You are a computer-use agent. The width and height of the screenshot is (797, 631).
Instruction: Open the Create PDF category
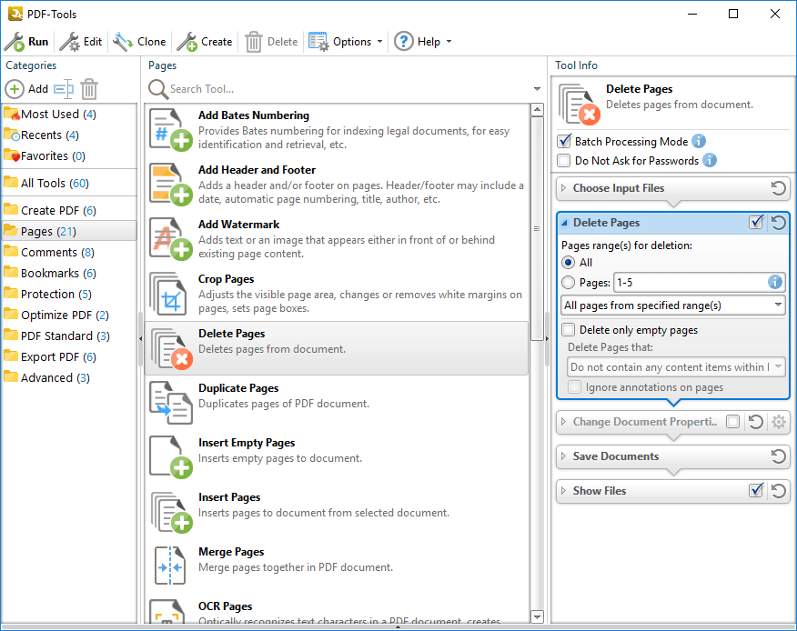coord(69,210)
